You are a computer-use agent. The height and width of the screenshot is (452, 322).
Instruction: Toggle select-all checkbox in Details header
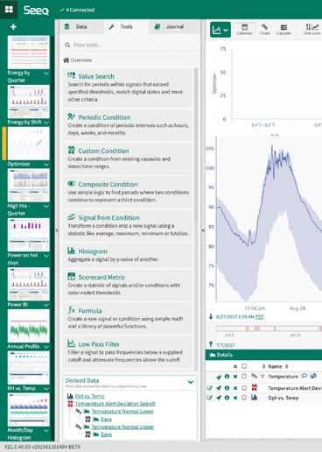tap(244, 366)
